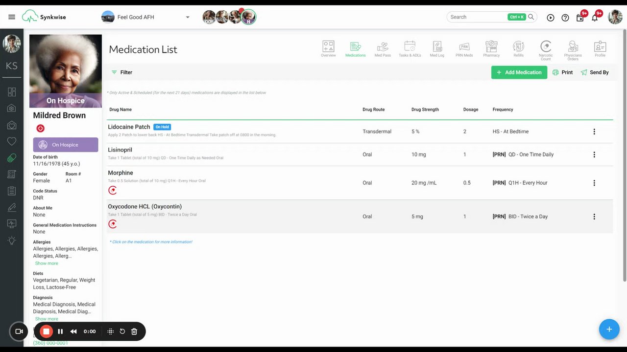Click Oxycodone HCL (Oxycontin) drug name

click(145, 207)
